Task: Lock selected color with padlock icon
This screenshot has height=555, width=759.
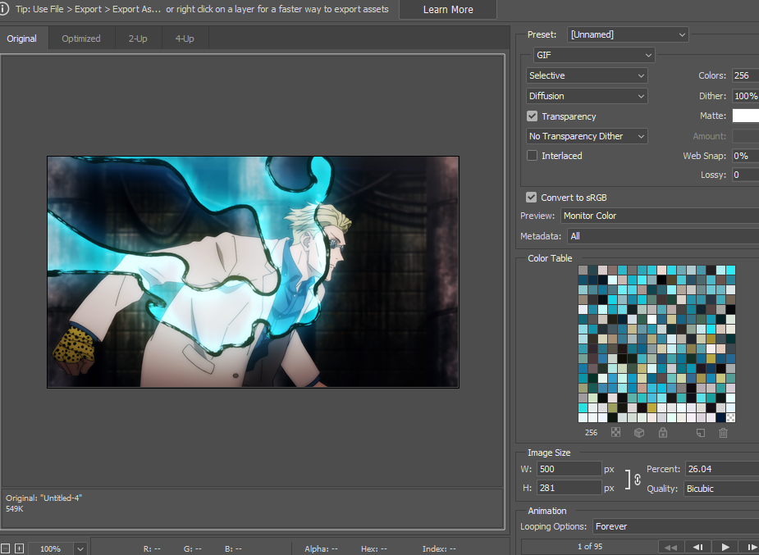Action: pos(663,432)
